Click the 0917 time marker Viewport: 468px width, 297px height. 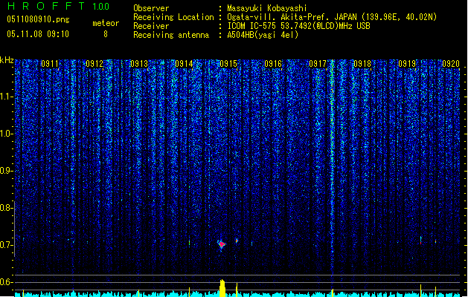pyautogui.click(x=318, y=64)
